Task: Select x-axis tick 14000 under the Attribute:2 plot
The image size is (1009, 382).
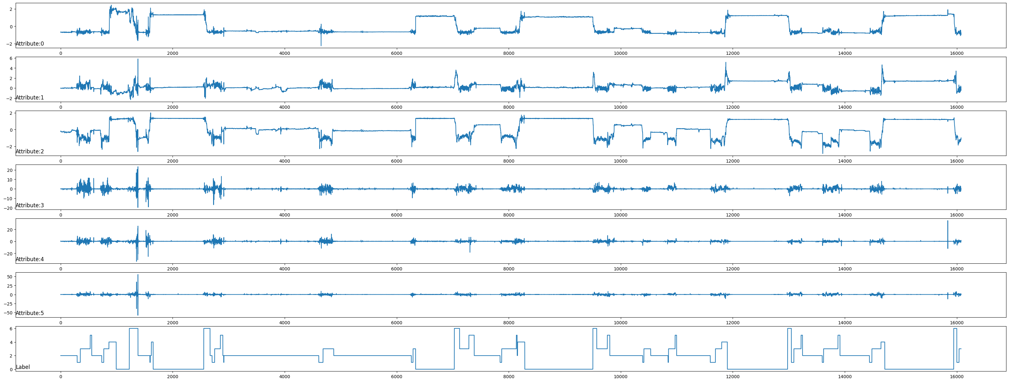Action: (845, 161)
